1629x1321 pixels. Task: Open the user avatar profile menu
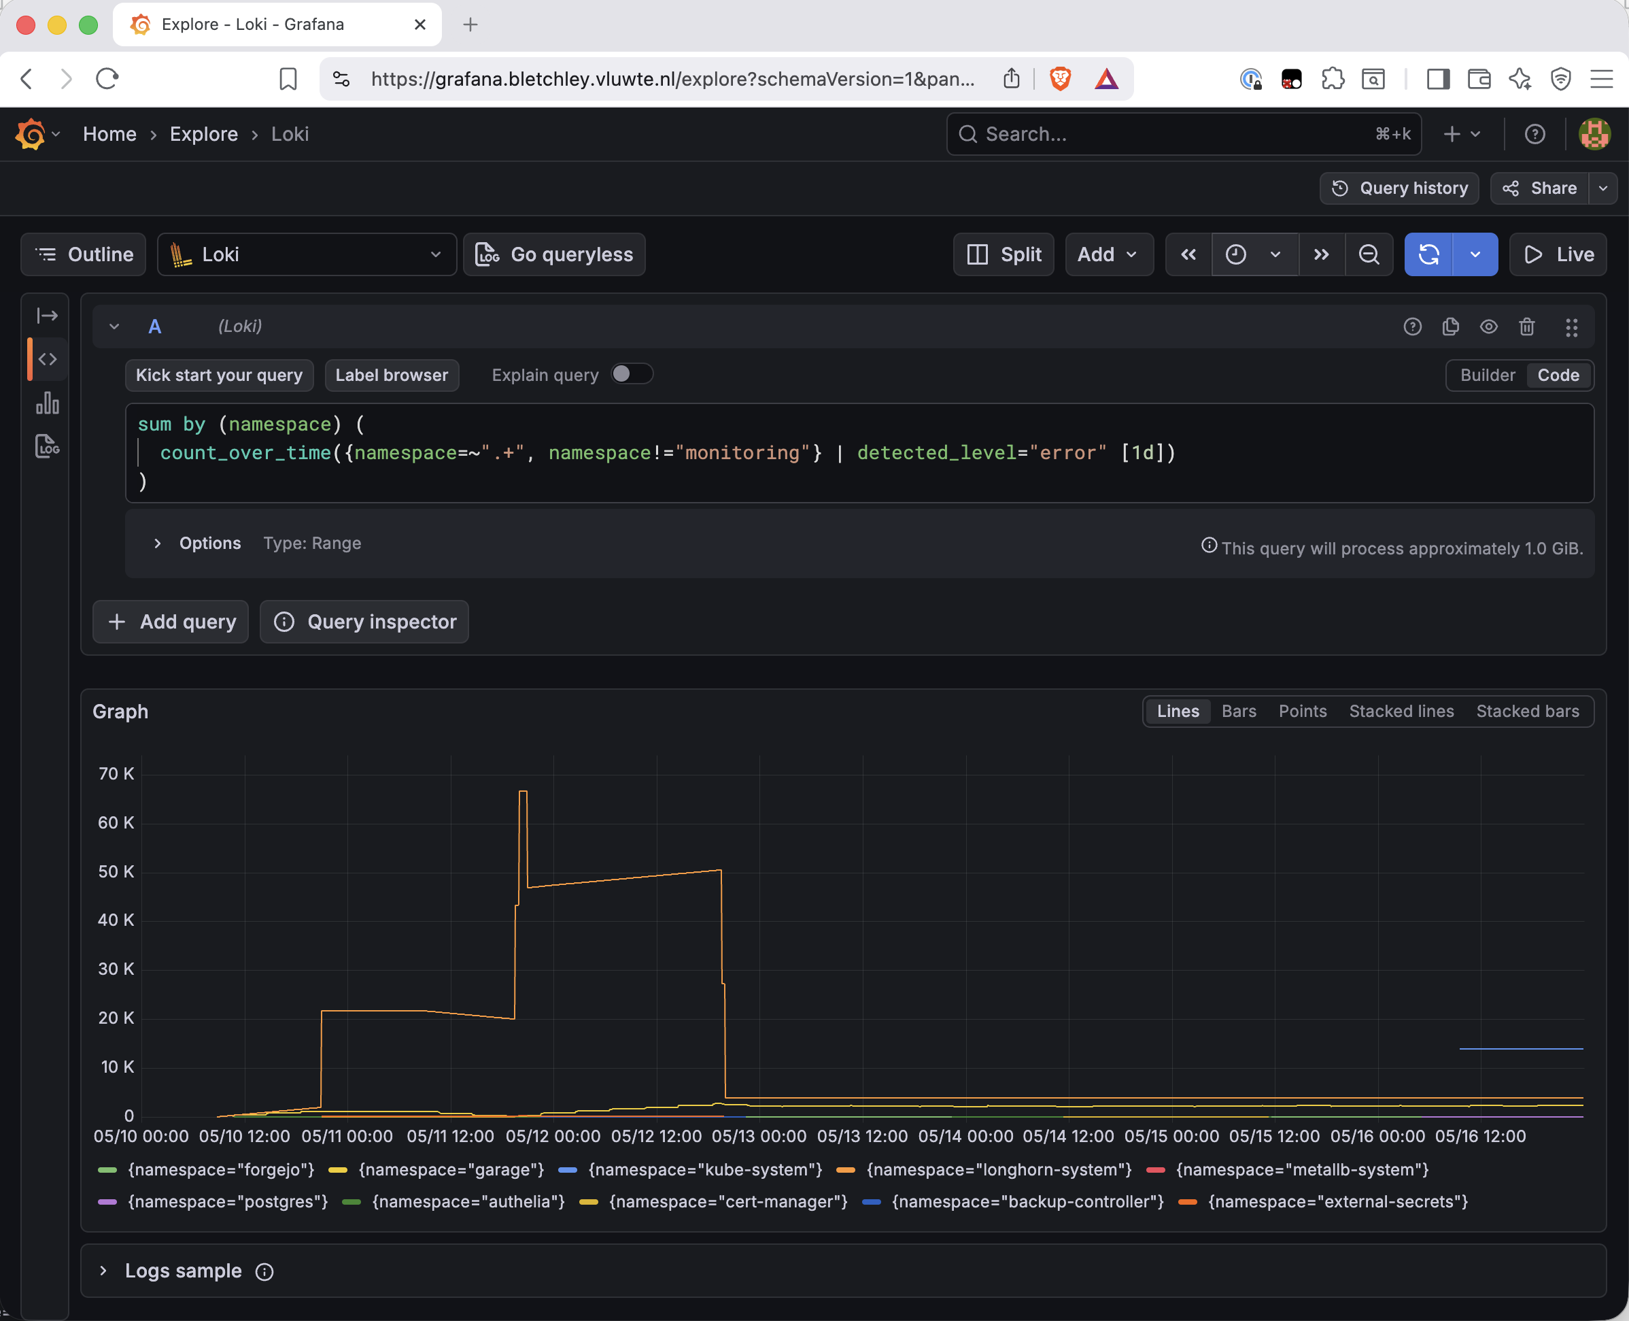(1594, 134)
